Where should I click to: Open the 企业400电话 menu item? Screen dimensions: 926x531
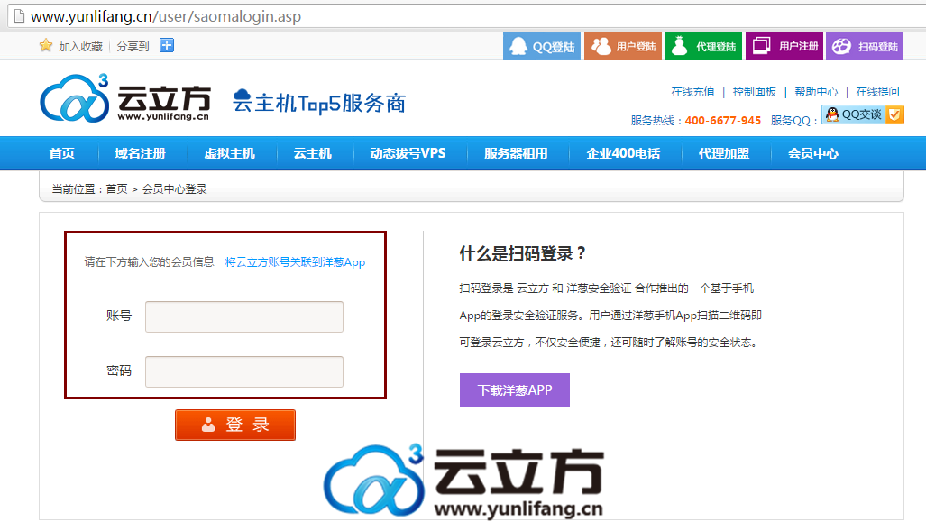tap(624, 153)
